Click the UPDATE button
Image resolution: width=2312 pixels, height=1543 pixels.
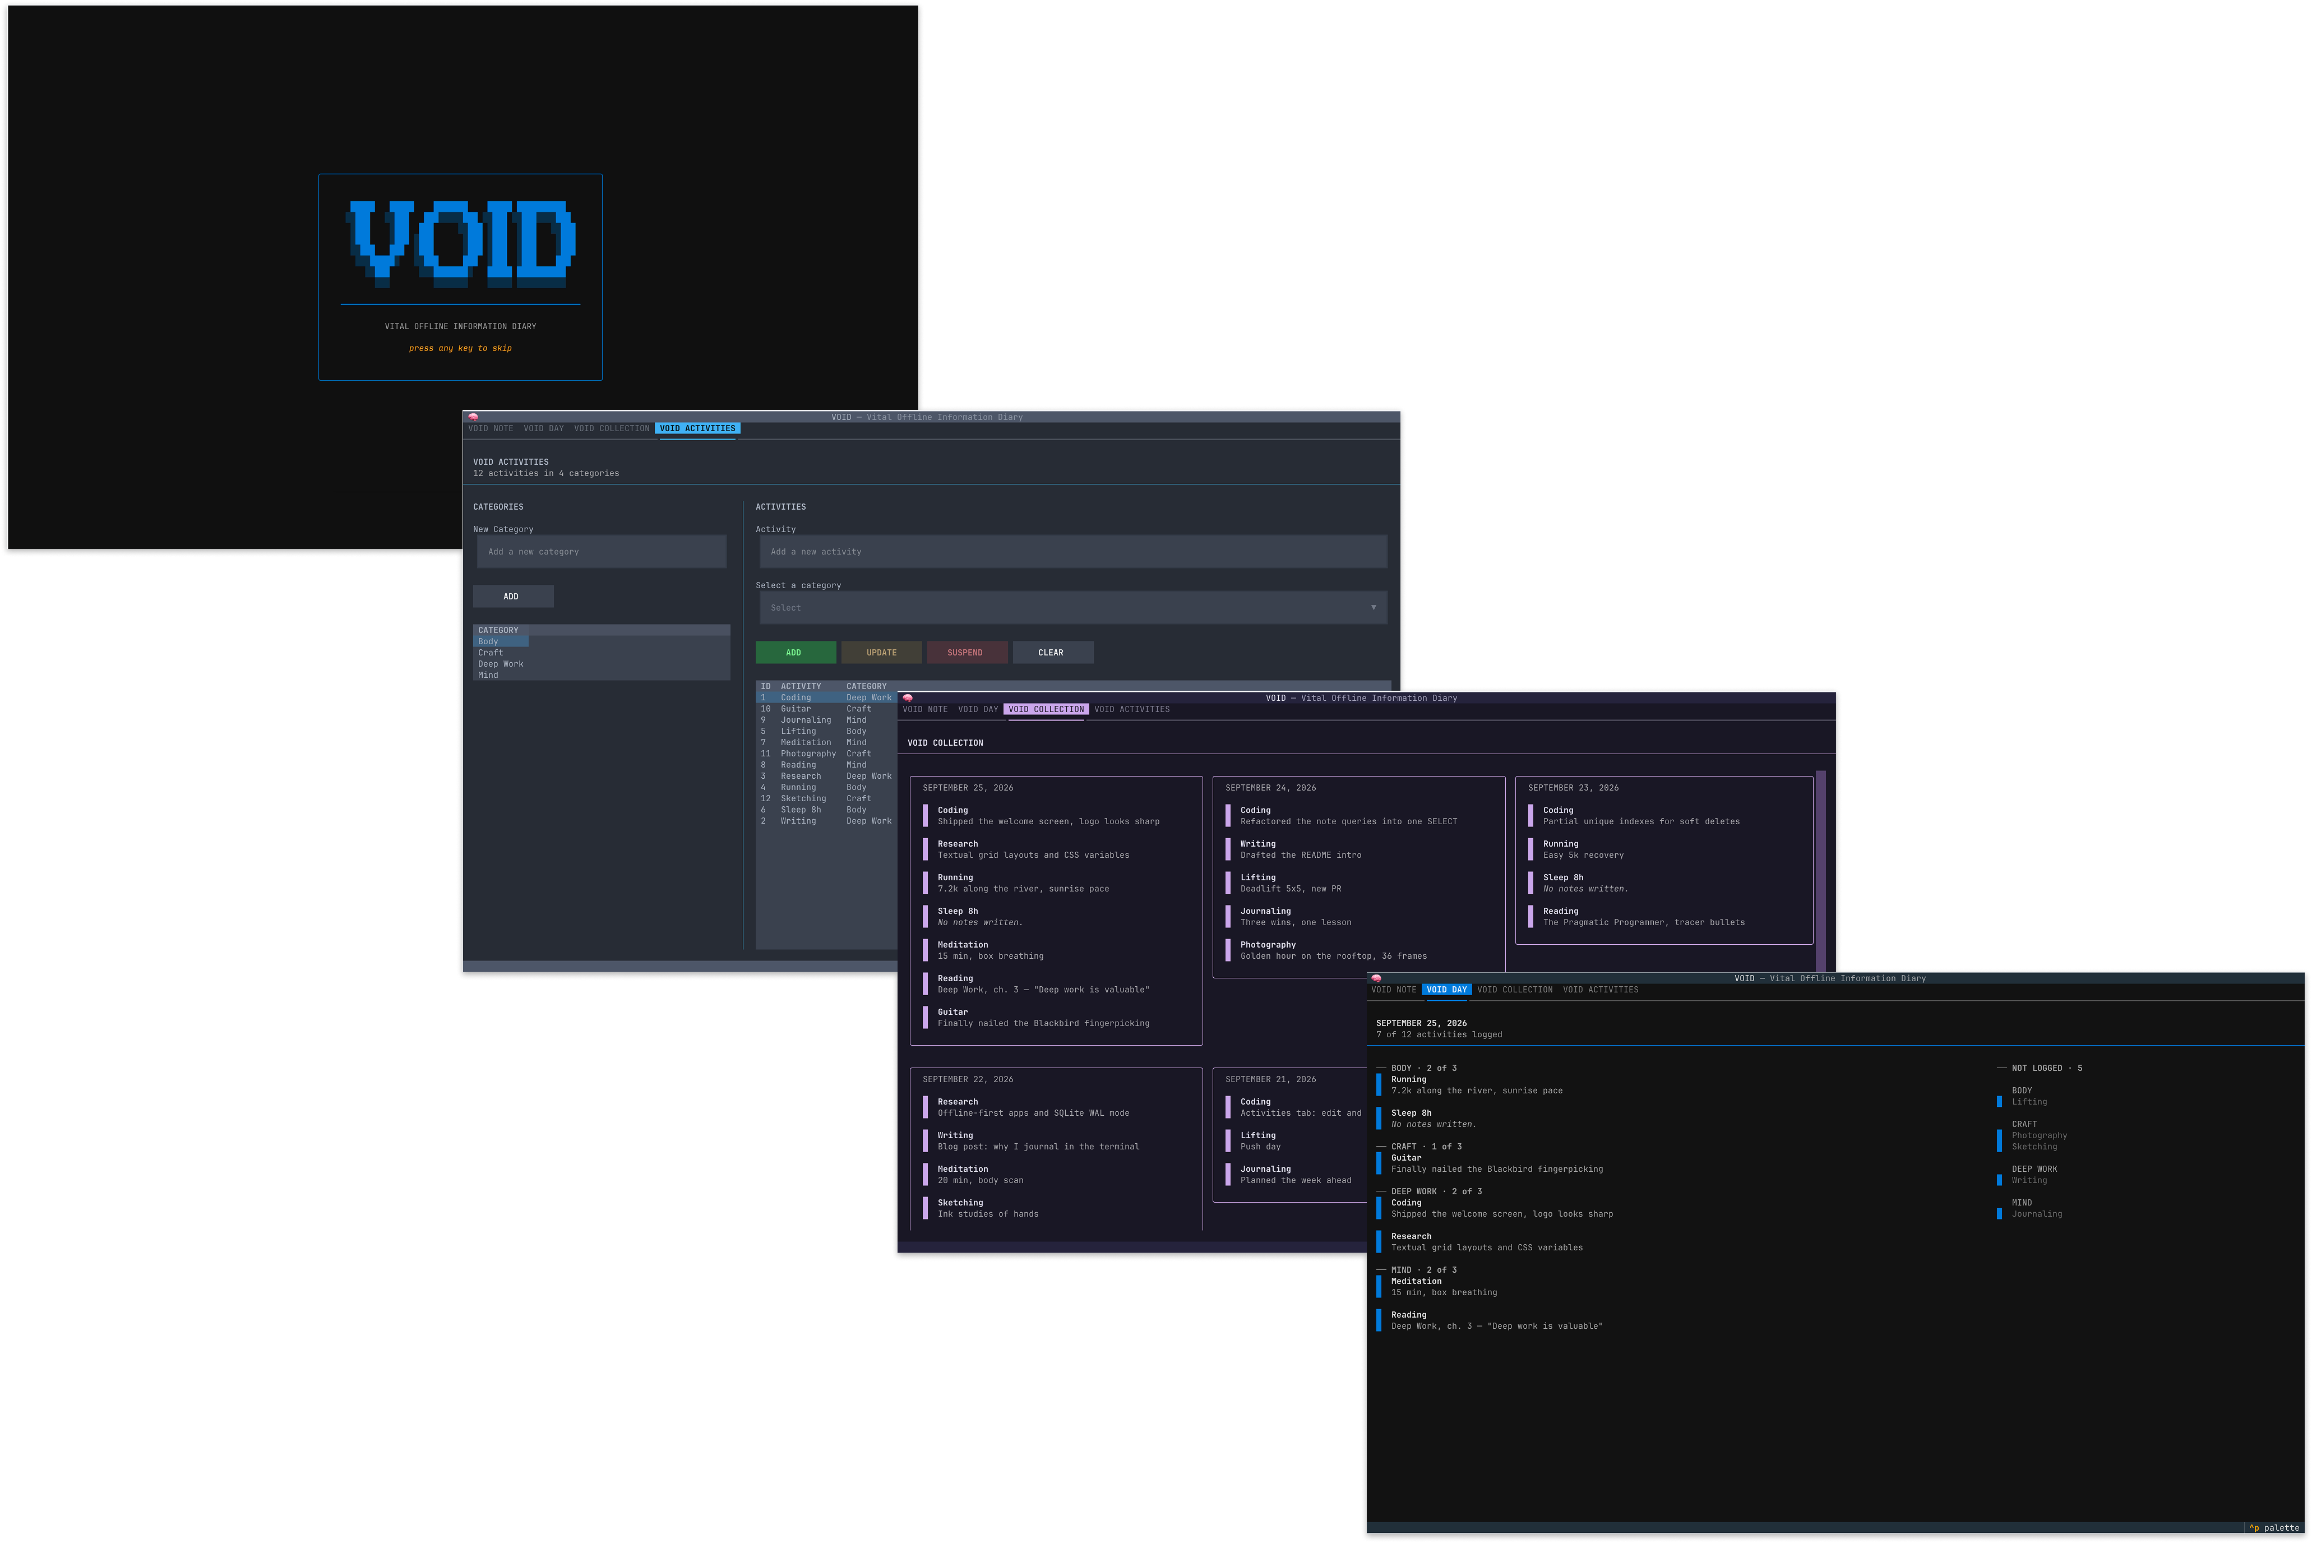tap(881, 653)
